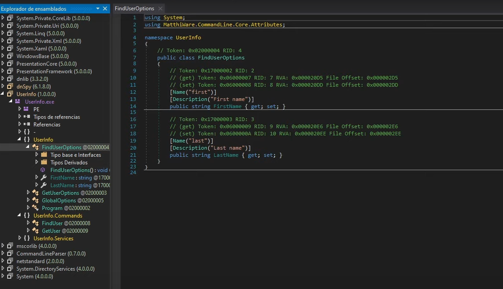Image resolution: width=503 pixels, height=289 pixels.
Task: Click the Description attribute with "Last name"
Action: click(x=210, y=148)
